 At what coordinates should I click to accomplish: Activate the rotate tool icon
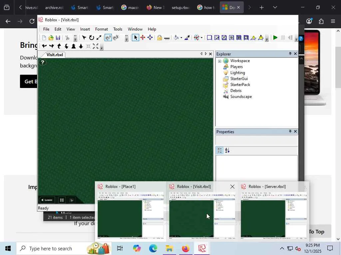tap(92, 38)
